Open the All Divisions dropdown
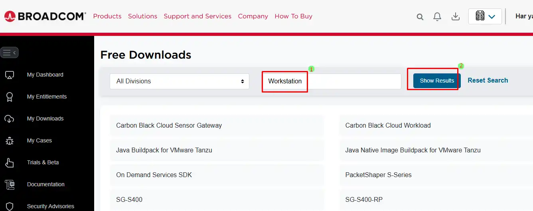The height and width of the screenshot is (211, 533). coord(180,81)
